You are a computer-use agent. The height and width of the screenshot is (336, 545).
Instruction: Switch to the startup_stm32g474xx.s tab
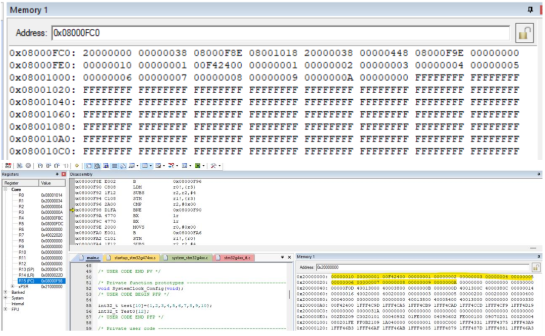[x=132, y=257]
